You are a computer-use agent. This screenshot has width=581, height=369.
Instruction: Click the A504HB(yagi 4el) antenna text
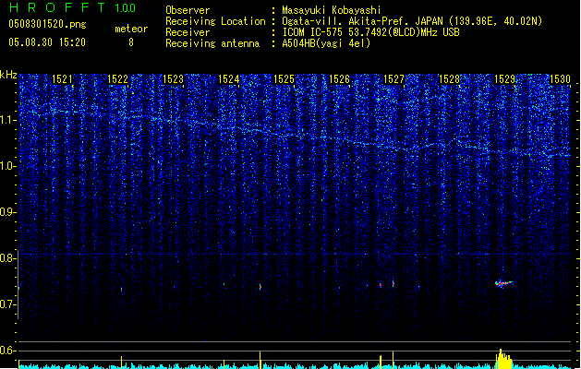326,43
